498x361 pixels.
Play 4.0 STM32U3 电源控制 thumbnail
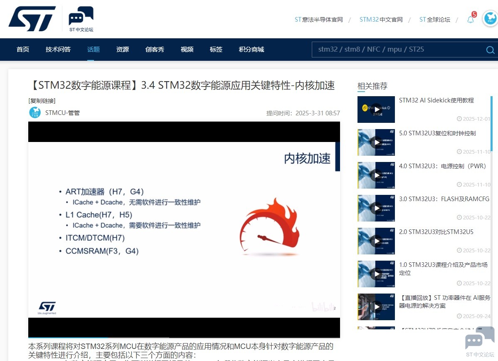click(x=376, y=175)
